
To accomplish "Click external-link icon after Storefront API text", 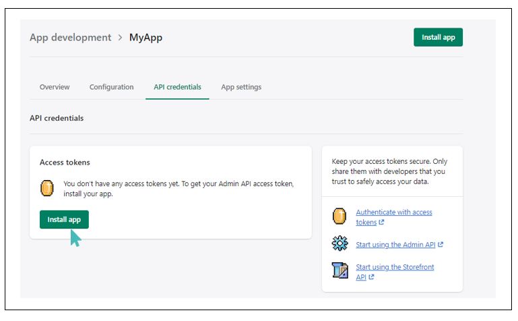I will 371,277.
